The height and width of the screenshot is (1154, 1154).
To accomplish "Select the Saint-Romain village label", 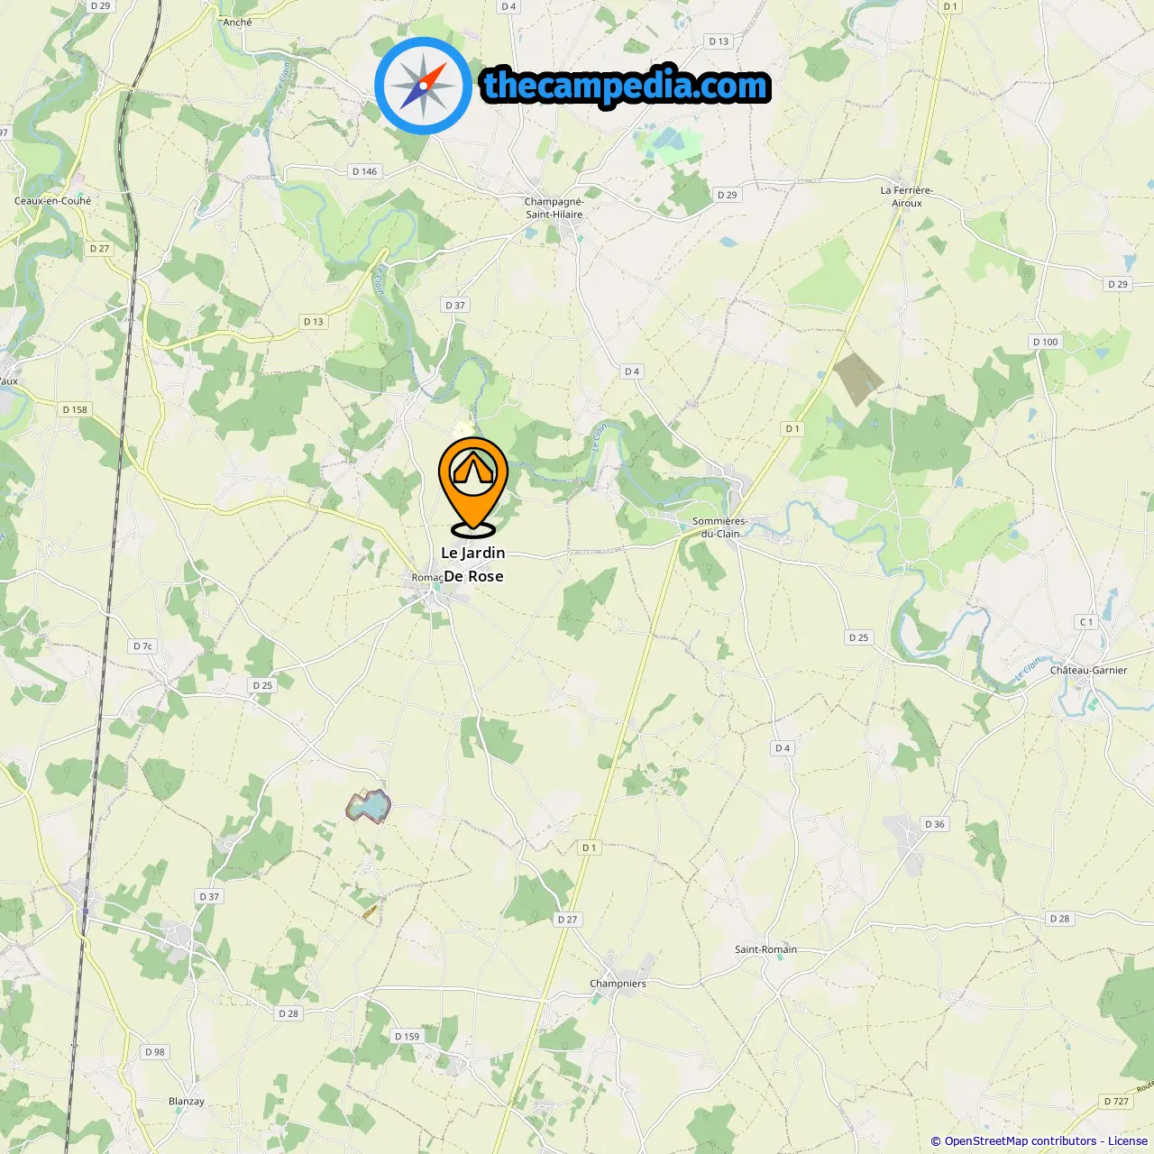I will tap(765, 949).
